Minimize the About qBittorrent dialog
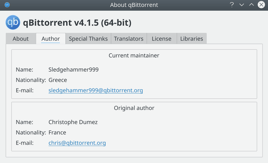Screen dimensions: 268x163 coord(241,5)
